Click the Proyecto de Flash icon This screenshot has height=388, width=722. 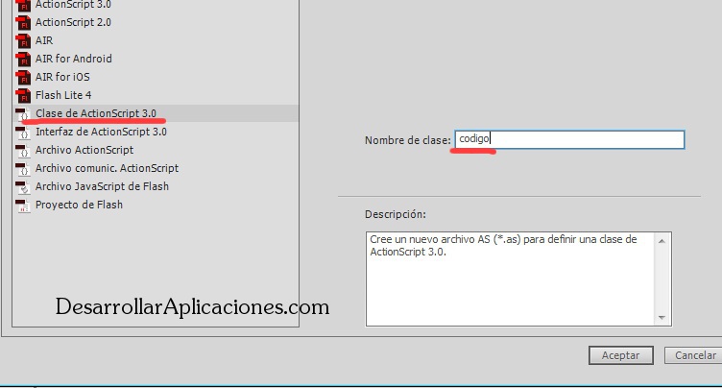coord(24,206)
